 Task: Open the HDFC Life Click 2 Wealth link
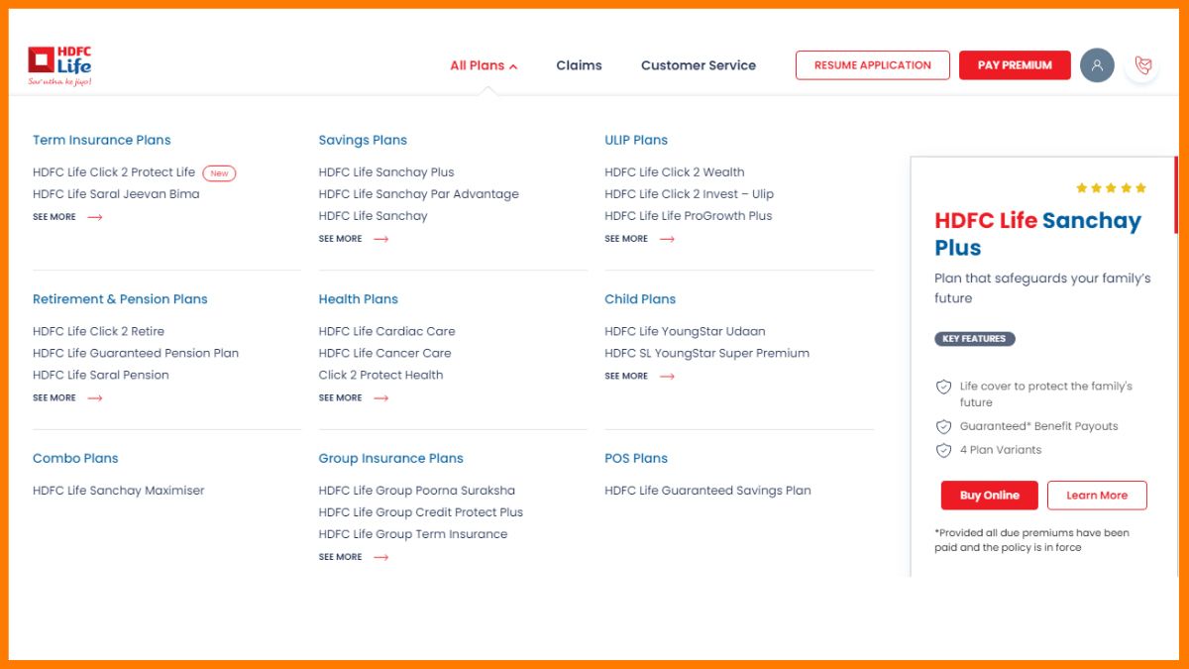675,171
